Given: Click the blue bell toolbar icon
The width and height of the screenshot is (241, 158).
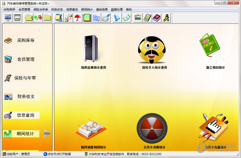Looking at the screenshot, I should (x=117, y=18).
